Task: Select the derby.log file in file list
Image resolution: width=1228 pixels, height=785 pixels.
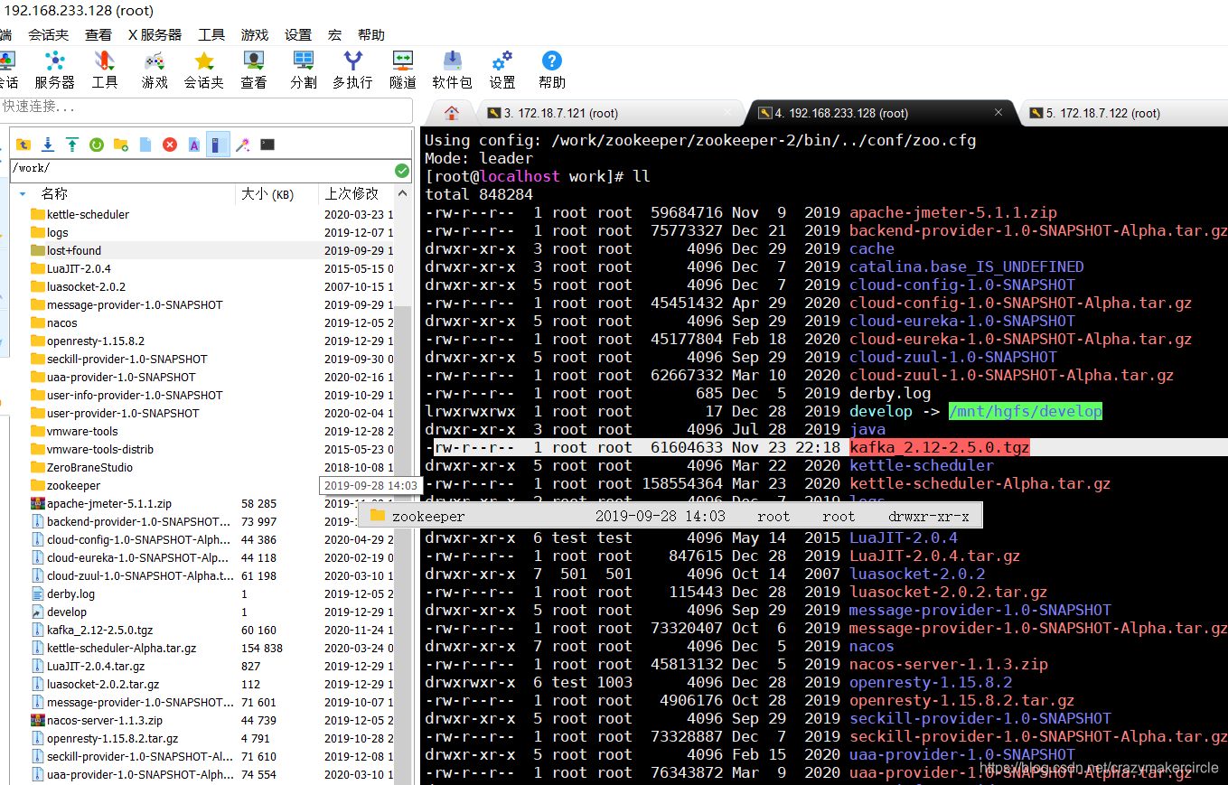Action: [70, 593]
